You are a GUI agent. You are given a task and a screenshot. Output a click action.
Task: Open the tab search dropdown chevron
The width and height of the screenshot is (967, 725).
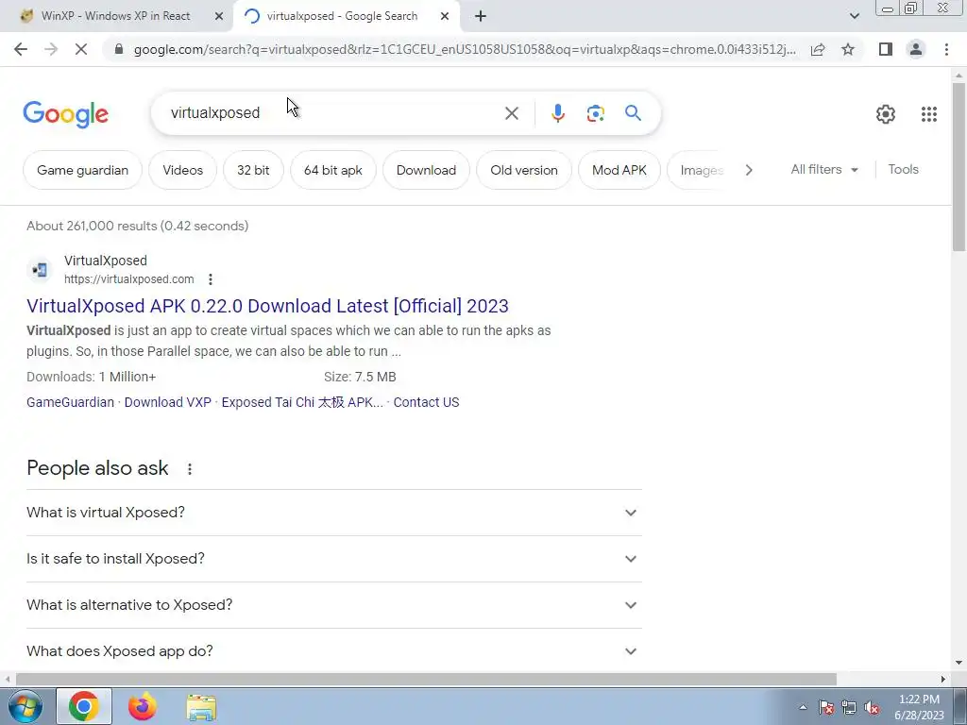pyautogui.click(x=854, y=17)
